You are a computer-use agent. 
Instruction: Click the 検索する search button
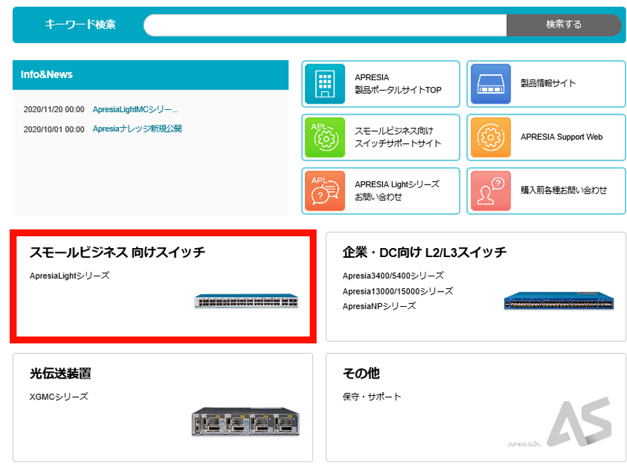tap(564, 25)
